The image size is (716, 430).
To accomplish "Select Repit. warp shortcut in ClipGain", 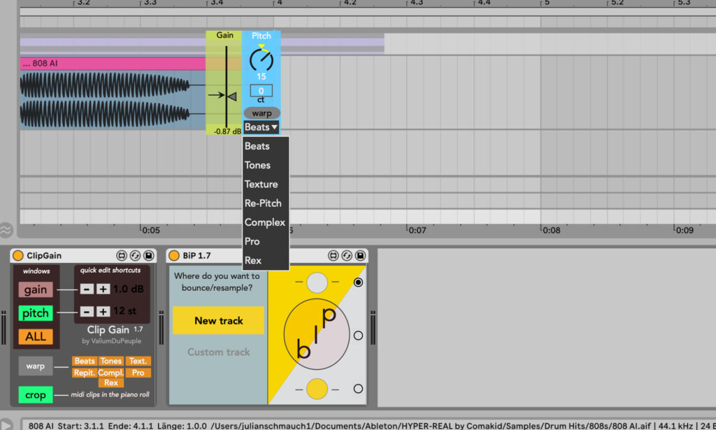I will tap(85, 373).
